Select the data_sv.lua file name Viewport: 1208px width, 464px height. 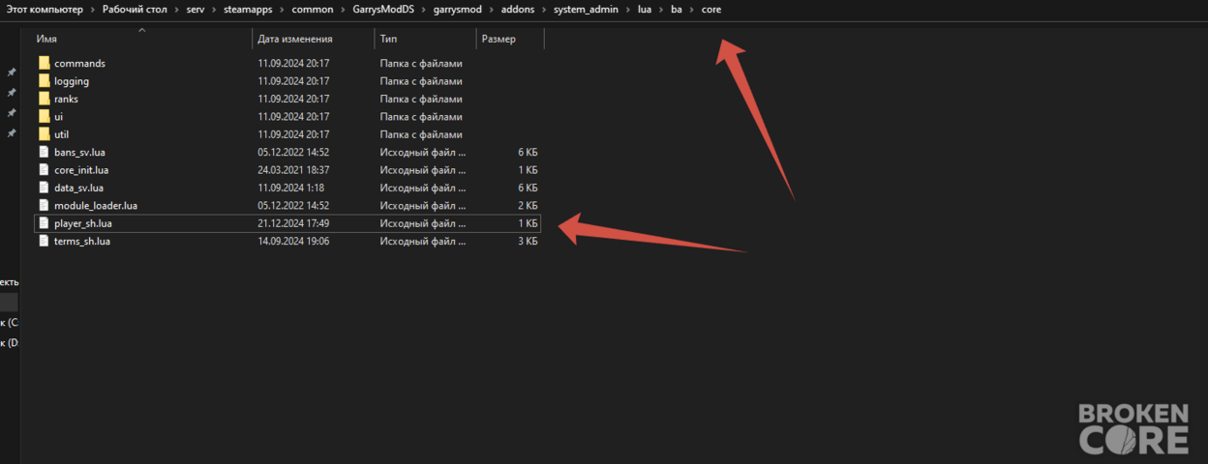pos(79,188)
